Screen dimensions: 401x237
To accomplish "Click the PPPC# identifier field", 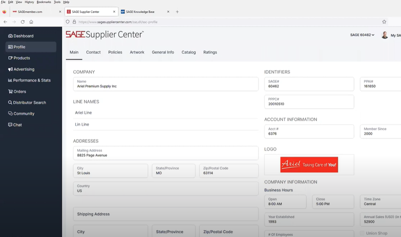I will coord(309,102).
